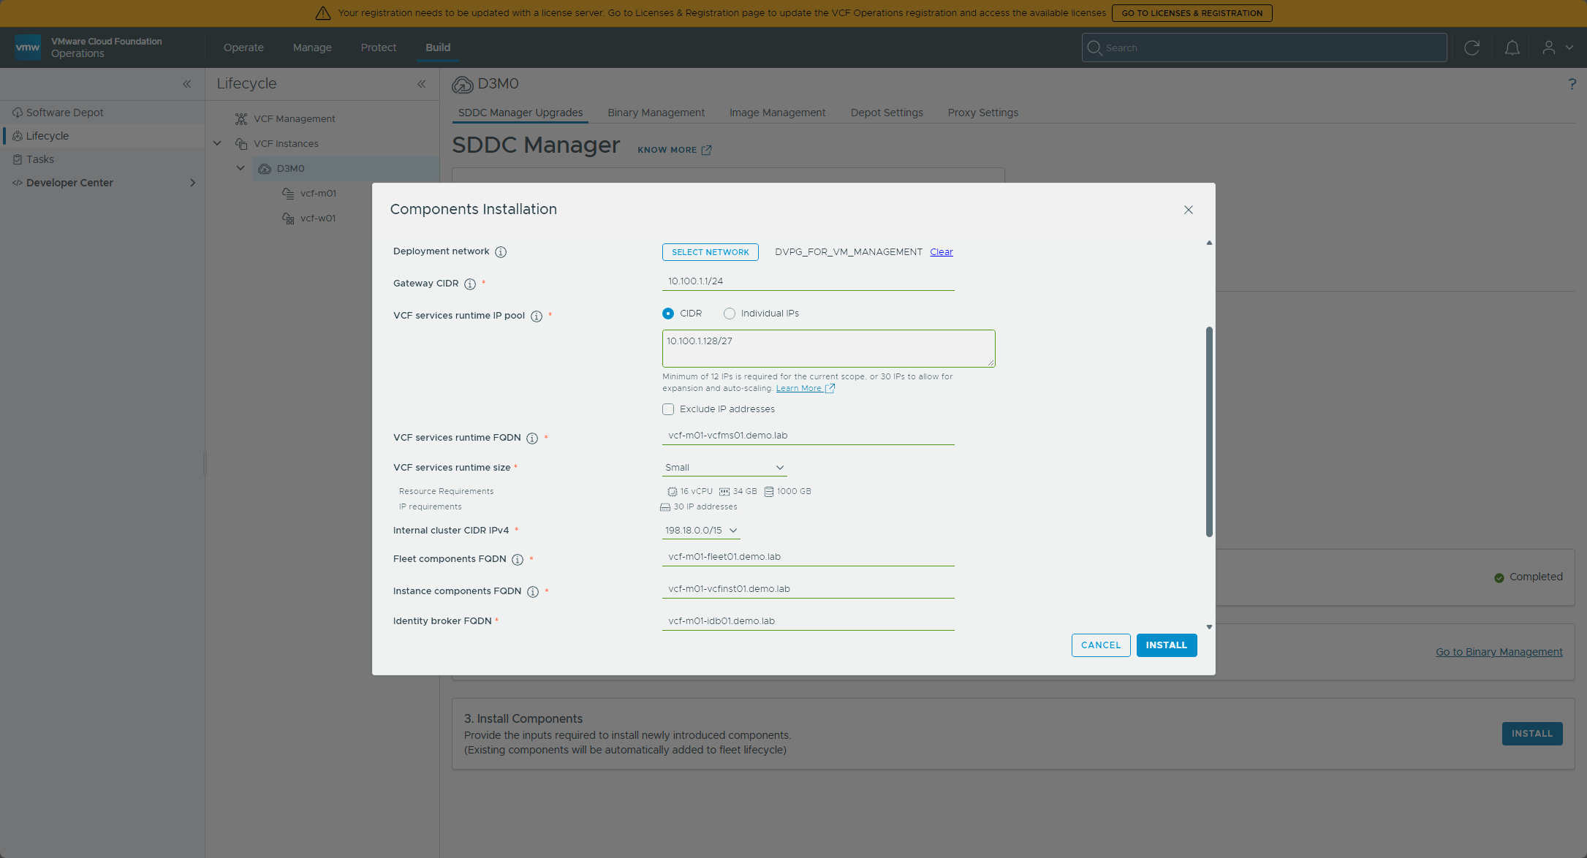Collapse the Lifecycle panel
This screenshot has height=858, width=1587.
tap(422, 84)
